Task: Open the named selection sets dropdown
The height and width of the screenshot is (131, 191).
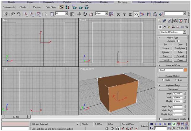Action: (x=175, y=13)
